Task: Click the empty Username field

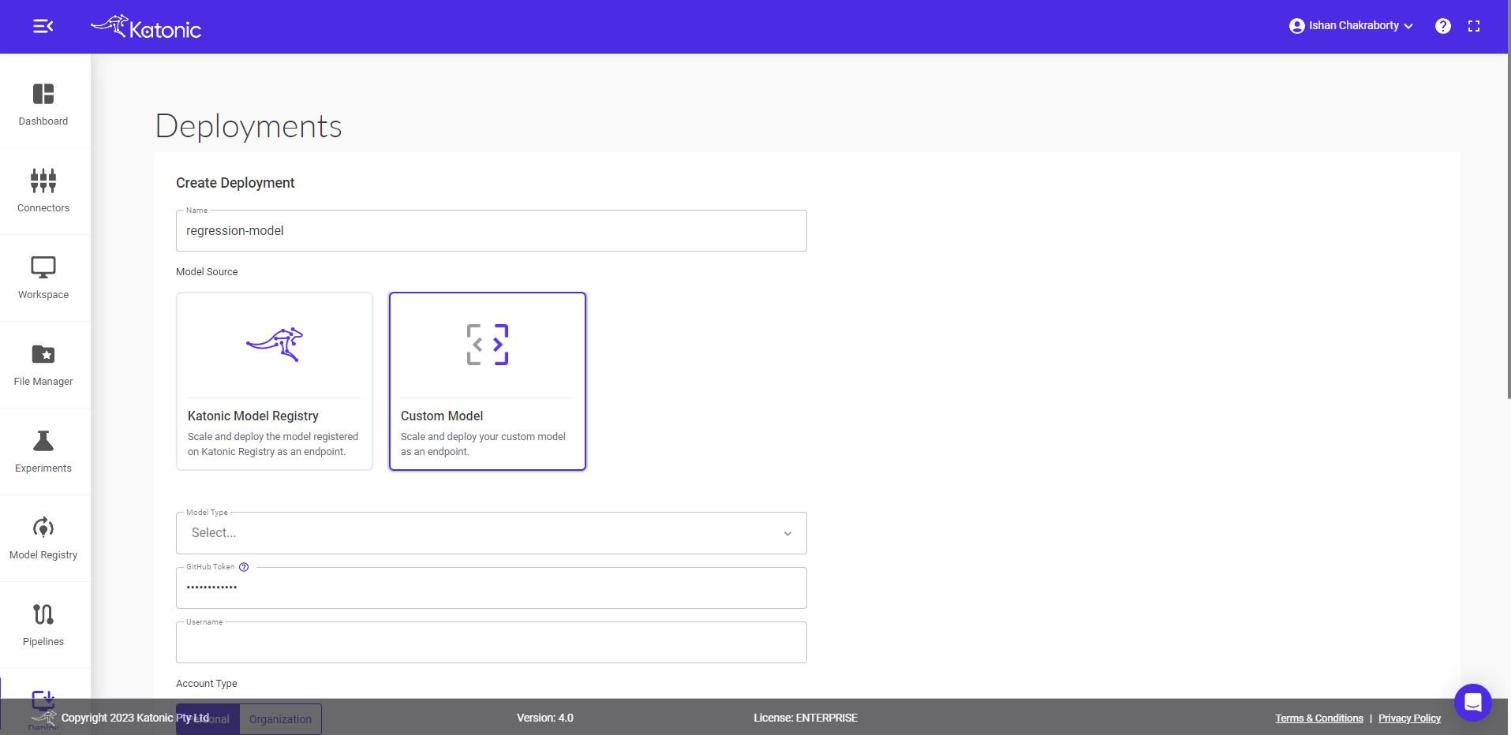Action: (492, 643)
